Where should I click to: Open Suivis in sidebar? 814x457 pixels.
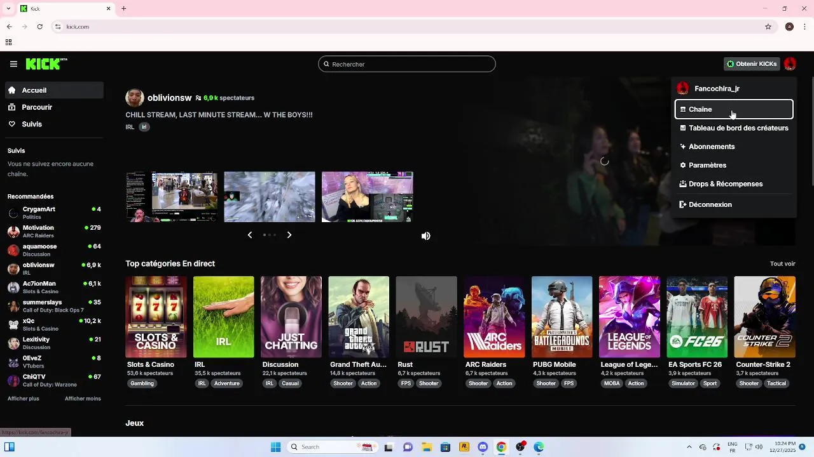[x=54, y=124]
